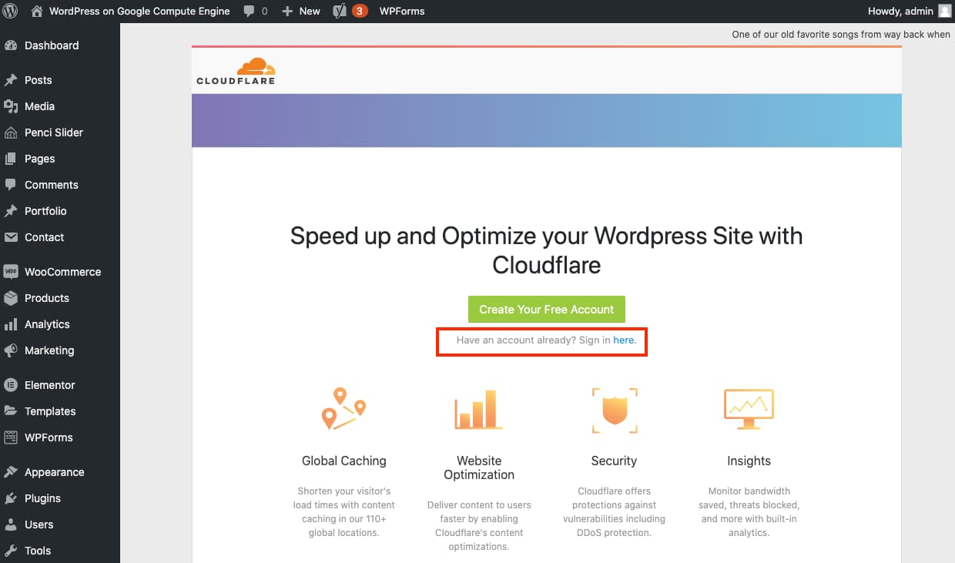Click the Security shield icon
The image size is (955, 563).
(x=615, y=410)
